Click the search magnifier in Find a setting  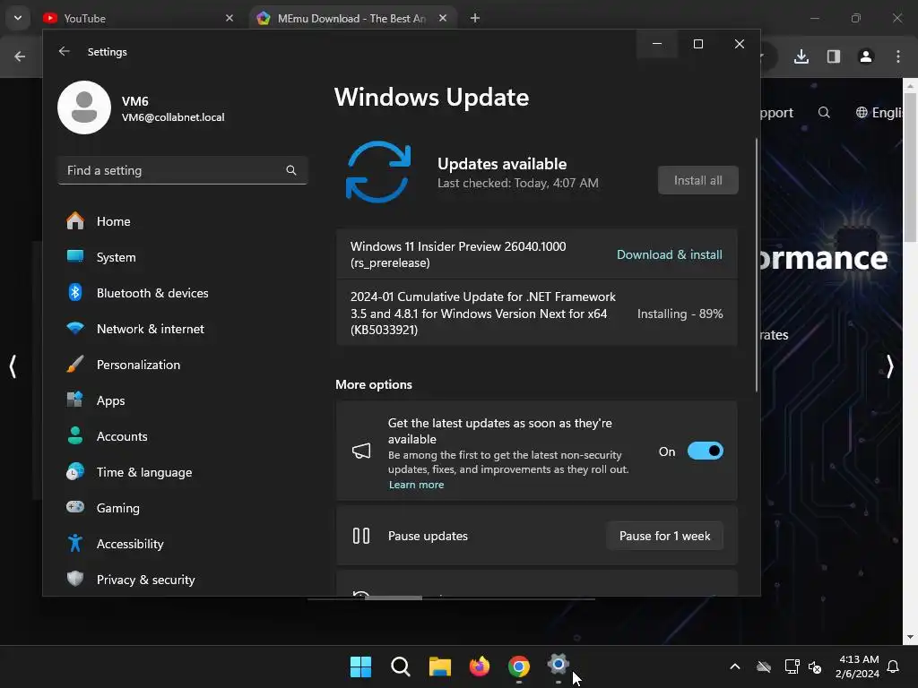click(291, 170)
